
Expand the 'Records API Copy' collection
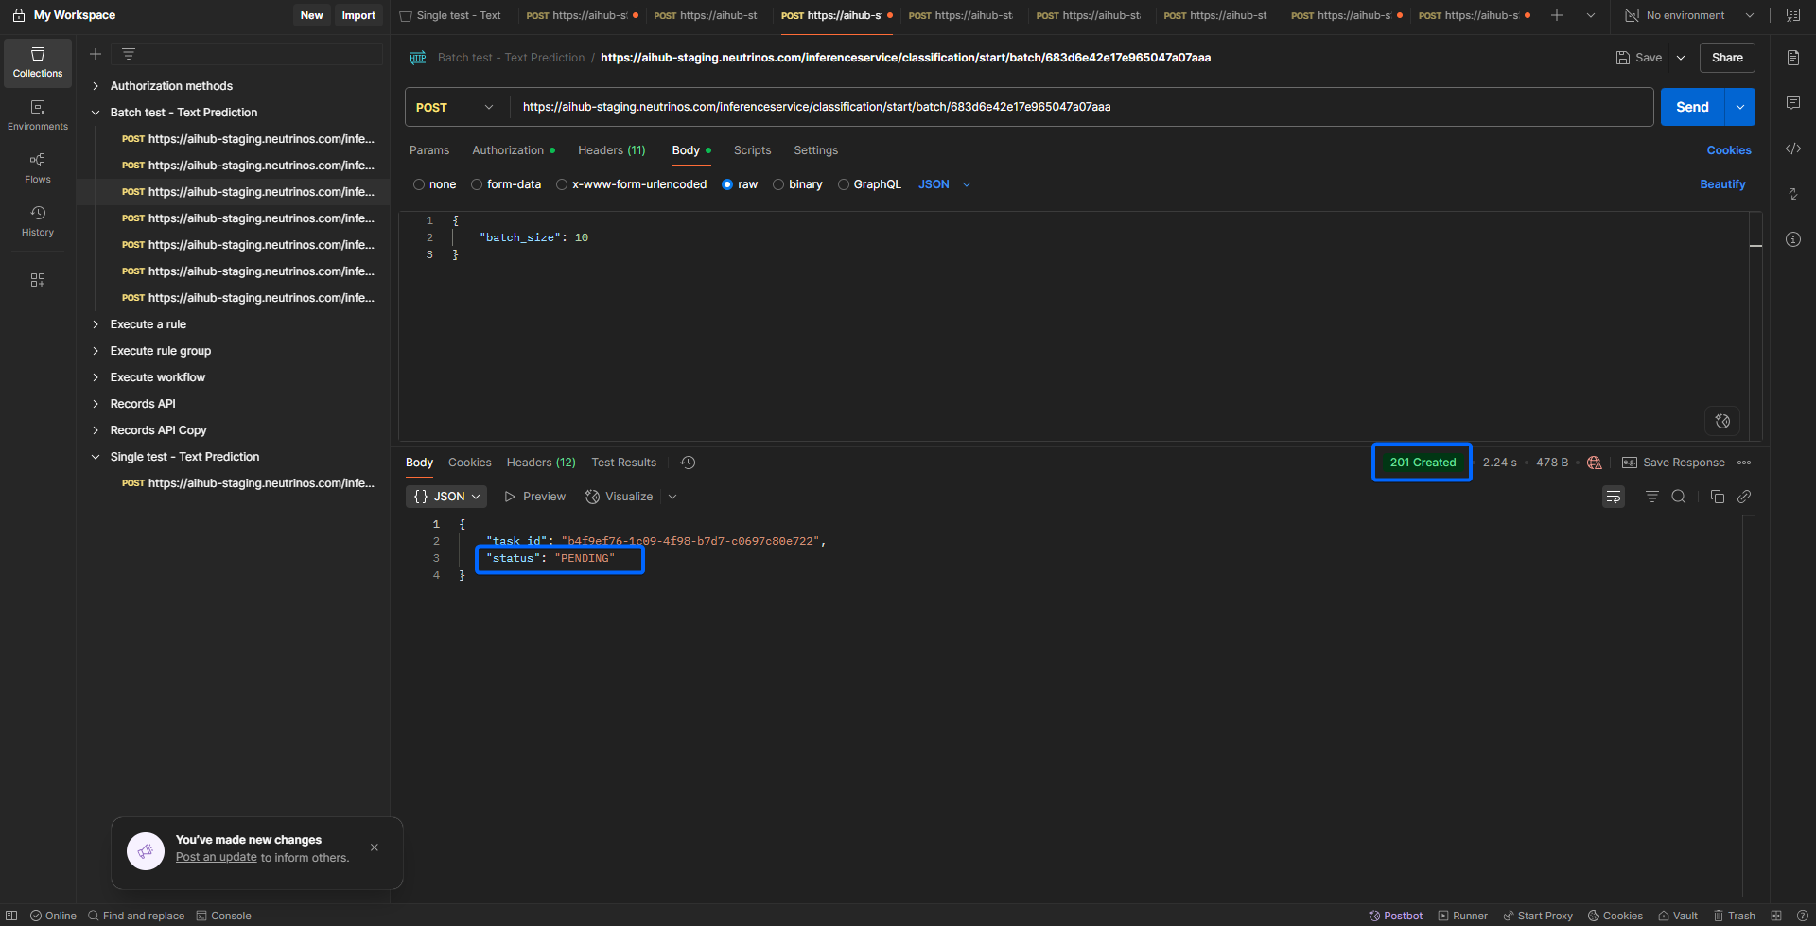coord(96,430)
